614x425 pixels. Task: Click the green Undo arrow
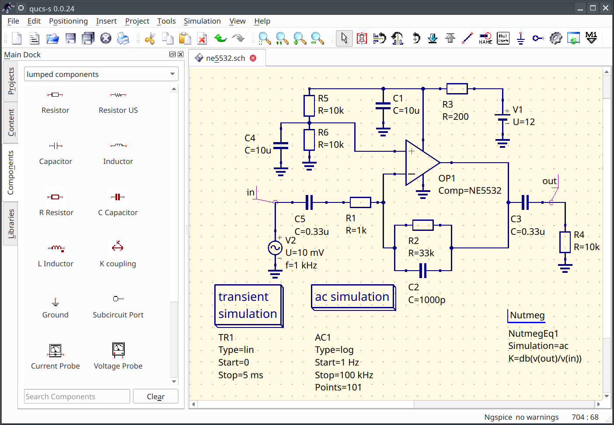(220, 38)
